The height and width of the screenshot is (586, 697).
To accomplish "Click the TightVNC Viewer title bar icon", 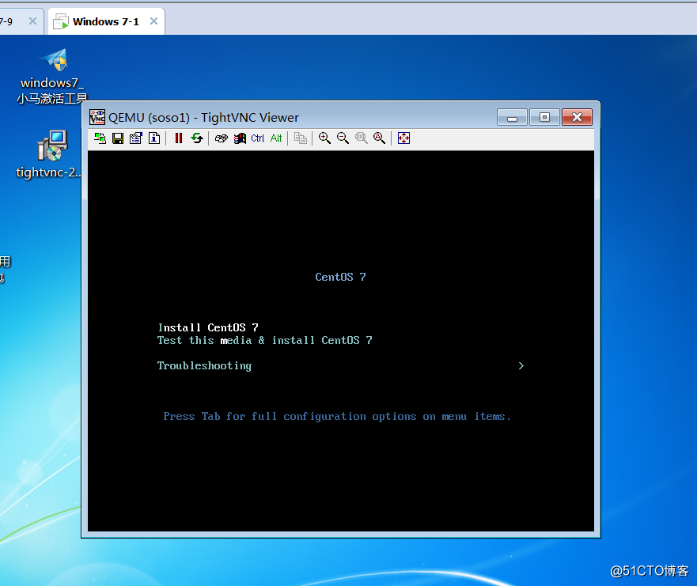I will 97,117.
